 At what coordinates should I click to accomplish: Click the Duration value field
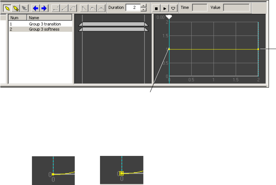(133, 8)
